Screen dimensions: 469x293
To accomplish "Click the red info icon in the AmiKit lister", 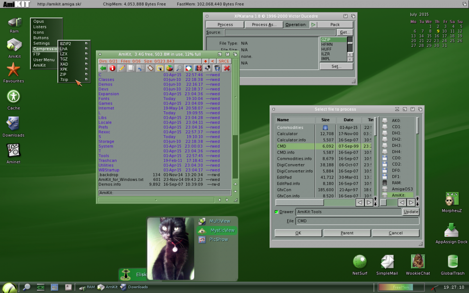I will coord(113,68).
